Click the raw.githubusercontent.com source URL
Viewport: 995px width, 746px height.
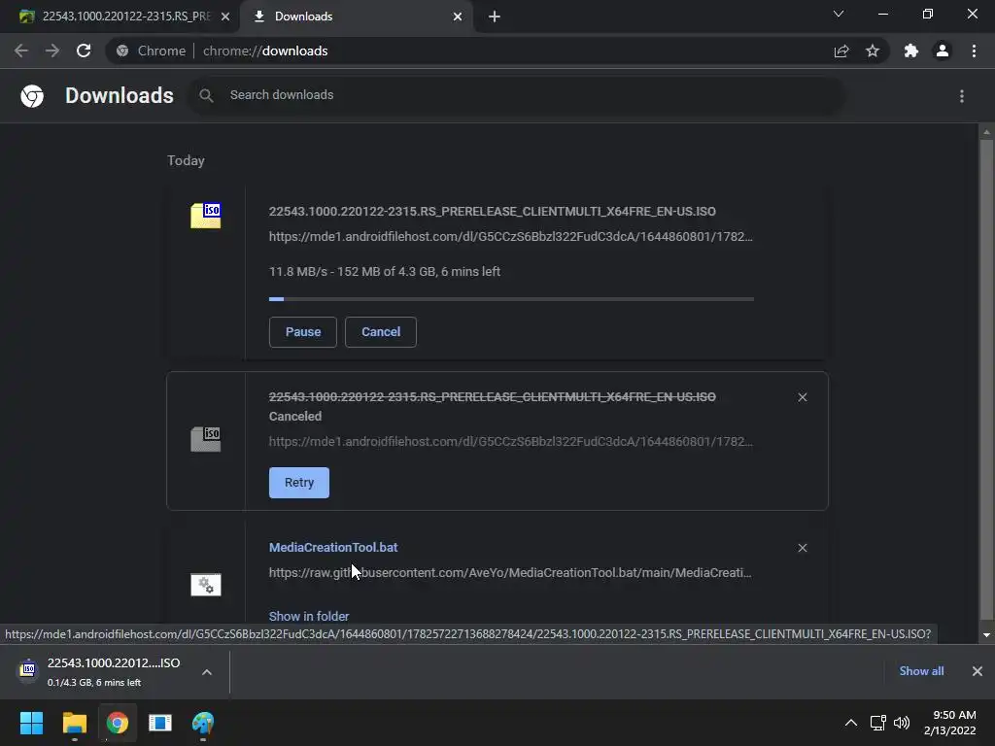coord(510,573)
